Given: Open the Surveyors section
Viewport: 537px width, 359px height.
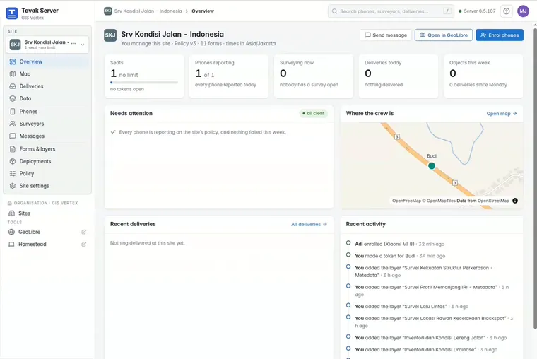Looking at the screenshot, I should click(47, 124).
